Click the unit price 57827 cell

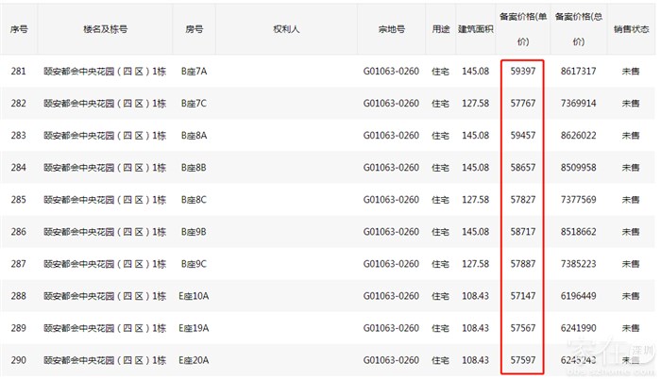(523, 200)
